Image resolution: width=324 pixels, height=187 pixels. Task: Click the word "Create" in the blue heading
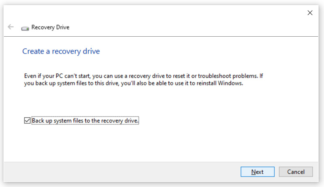[x=32, y=52]
